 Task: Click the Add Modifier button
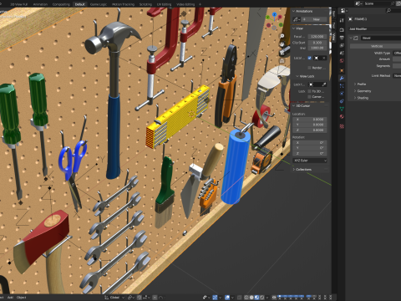pyautogui.click(x=375, y=28)
